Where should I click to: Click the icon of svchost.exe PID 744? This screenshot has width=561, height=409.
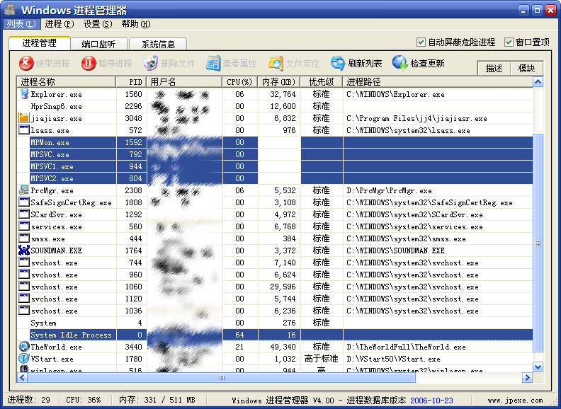tap(23, 263)
